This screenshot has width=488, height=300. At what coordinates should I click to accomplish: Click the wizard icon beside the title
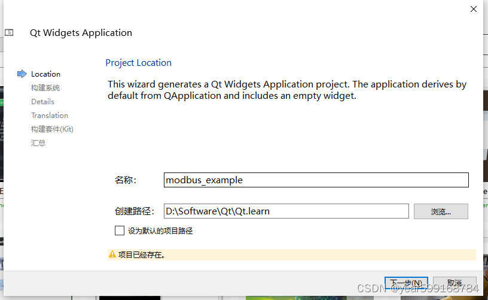[9, 32]
